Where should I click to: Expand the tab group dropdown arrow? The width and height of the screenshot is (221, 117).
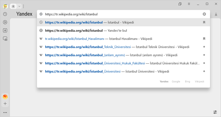click(x=19, y=6)
